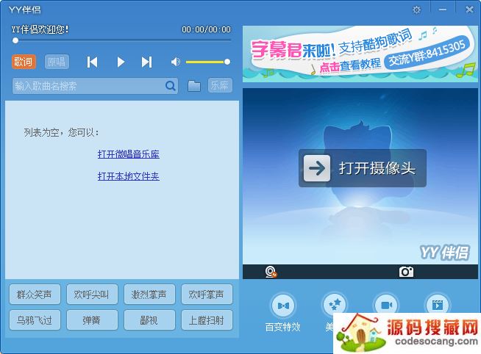Open local folder via folder icon

click(194, 86)
